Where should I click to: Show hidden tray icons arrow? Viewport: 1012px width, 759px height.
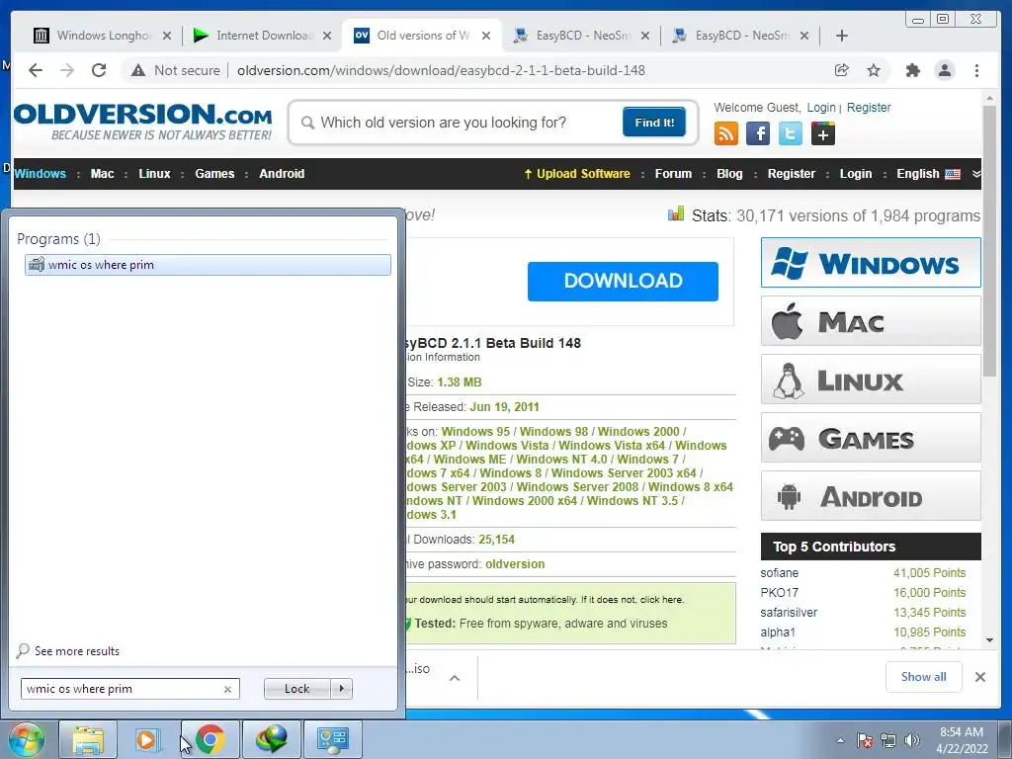tap(840, 740)
